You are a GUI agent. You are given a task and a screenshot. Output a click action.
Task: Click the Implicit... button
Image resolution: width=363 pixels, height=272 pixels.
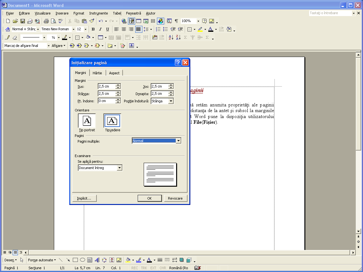pos(84,198)
